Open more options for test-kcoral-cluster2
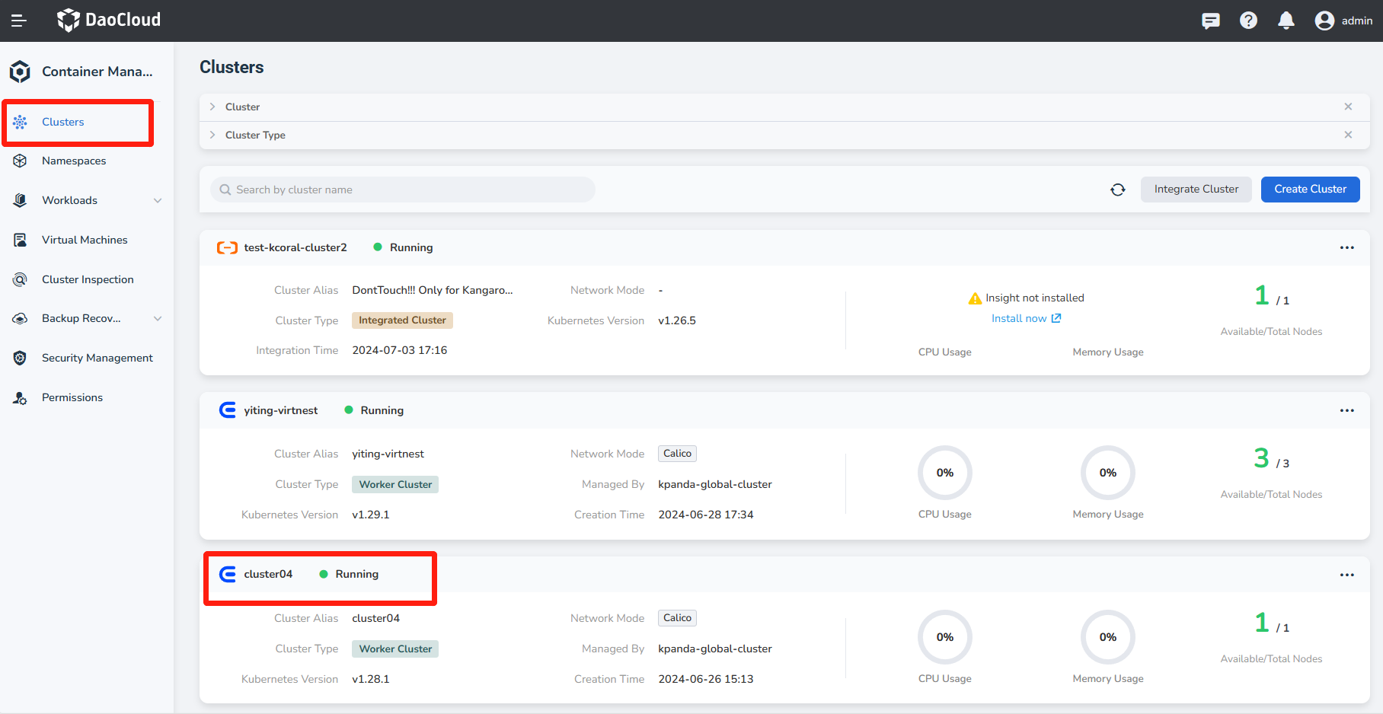 1346,248
